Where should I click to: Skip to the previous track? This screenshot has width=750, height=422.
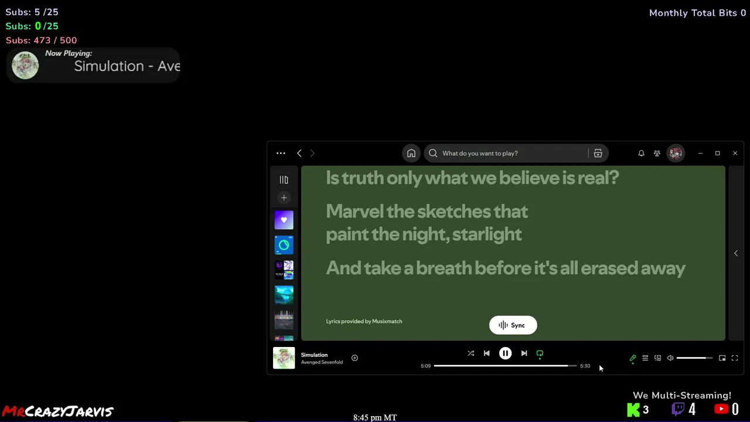486,353
